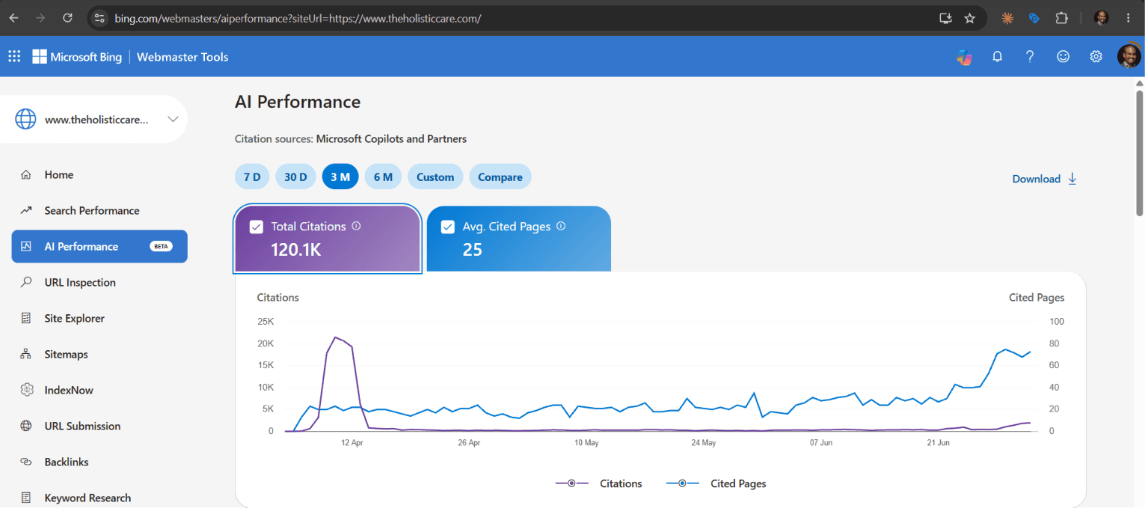Click the Keyword Research icon
The width and height of the screenshot is (1145, 508).
[26, 498]
